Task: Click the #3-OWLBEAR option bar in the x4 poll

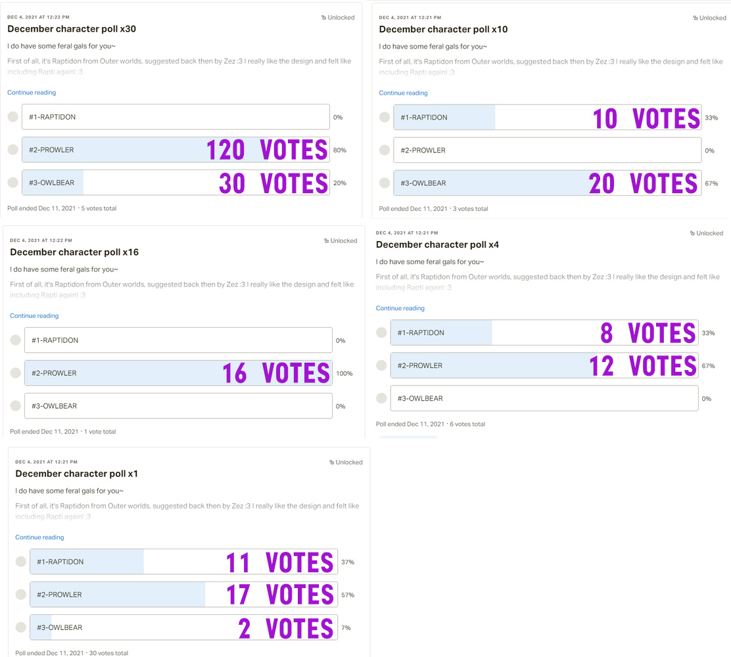Action: tap(544, 398)
